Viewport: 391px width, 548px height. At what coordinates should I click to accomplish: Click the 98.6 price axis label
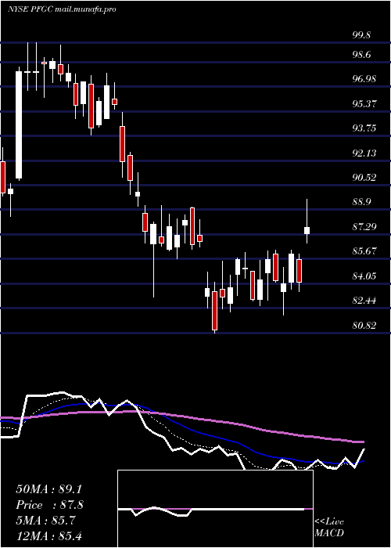[361, 55]
